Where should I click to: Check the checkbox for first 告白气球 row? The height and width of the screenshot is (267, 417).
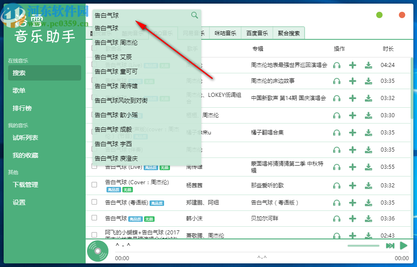pos(94,65)
